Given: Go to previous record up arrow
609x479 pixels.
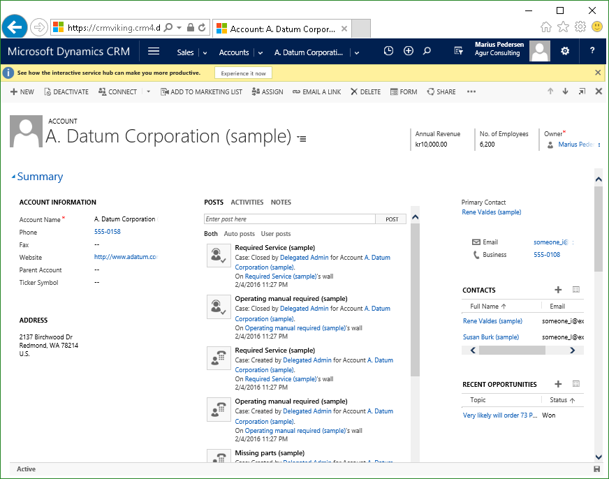Looking at the screenshot, I should [x=550, y=91].
